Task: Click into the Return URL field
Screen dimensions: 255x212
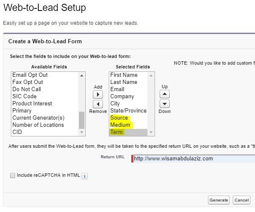Action: point(194,159)
